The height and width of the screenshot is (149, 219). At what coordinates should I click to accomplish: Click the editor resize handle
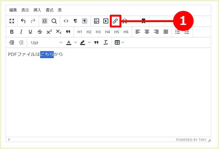(x=209, y=140)
